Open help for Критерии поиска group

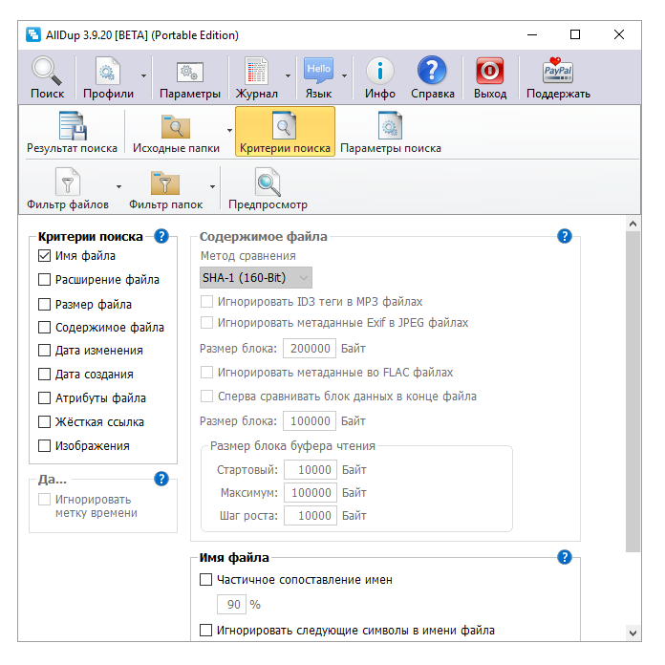pos(161,236)
